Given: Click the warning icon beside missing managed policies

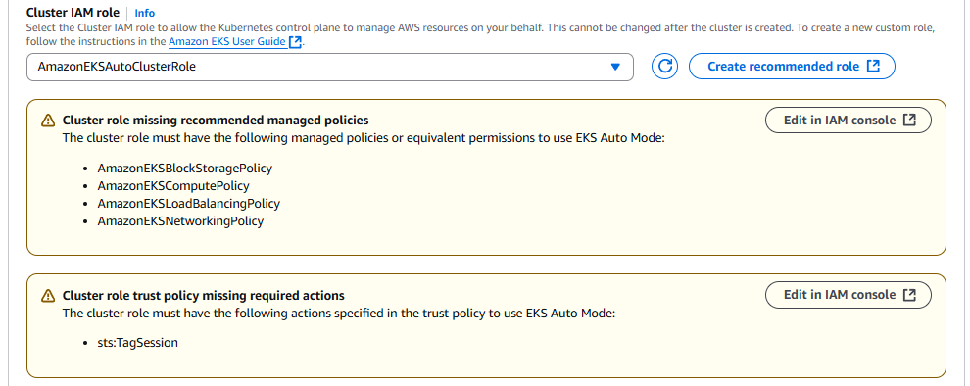Looking at the screenshot, I should (x=48, y=120).
